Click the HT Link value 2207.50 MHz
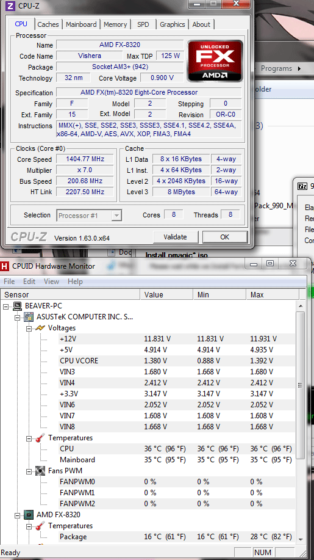314x560 pixels. (85, 192)
